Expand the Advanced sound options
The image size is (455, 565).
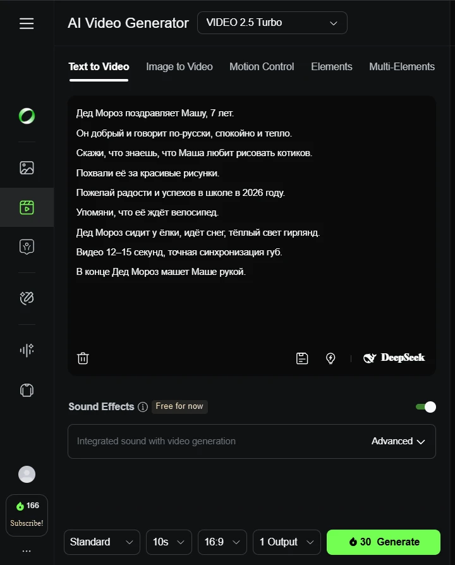click(x=398, y=441)
